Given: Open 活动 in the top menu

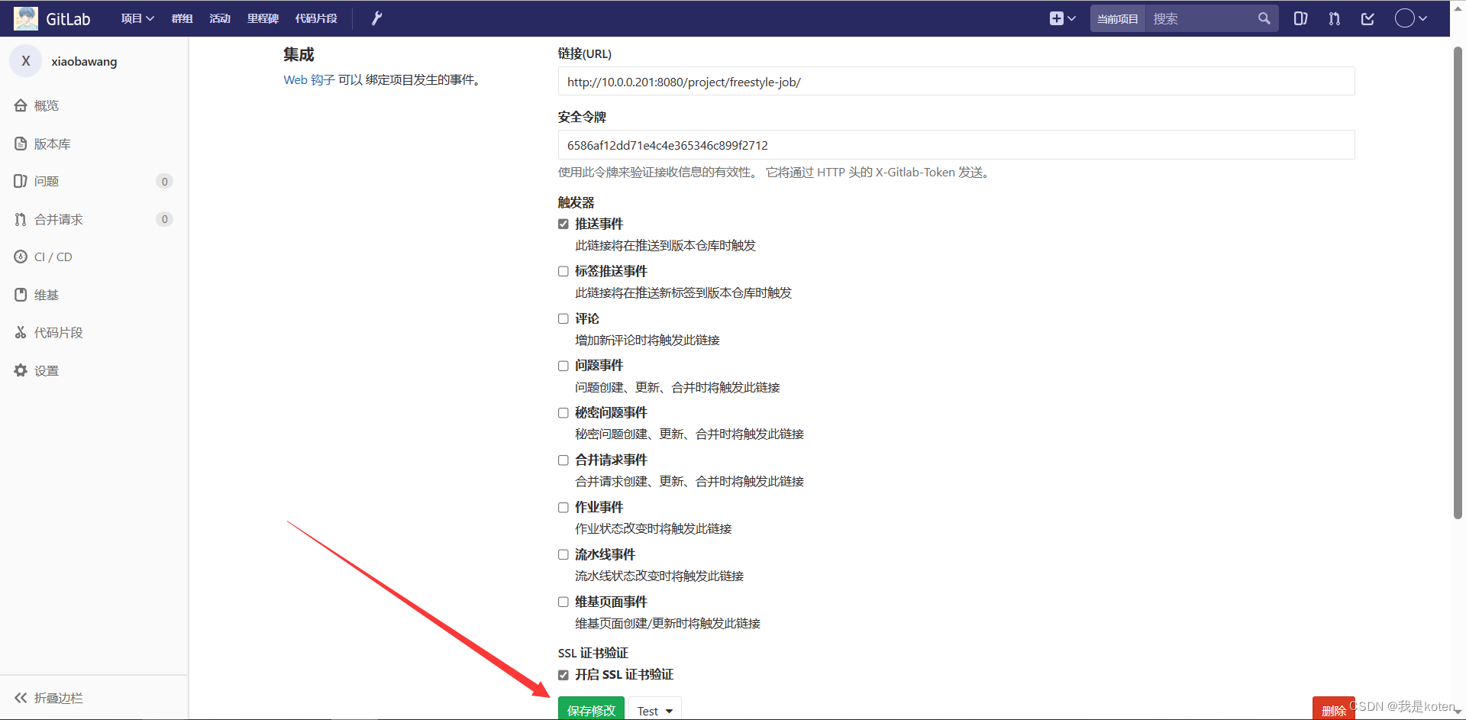Looking at the screenshot, I should [220, 18].
